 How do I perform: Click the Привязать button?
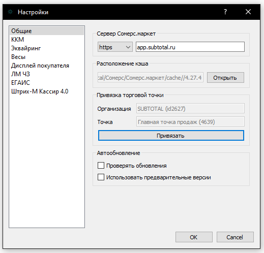coord(171,136)
